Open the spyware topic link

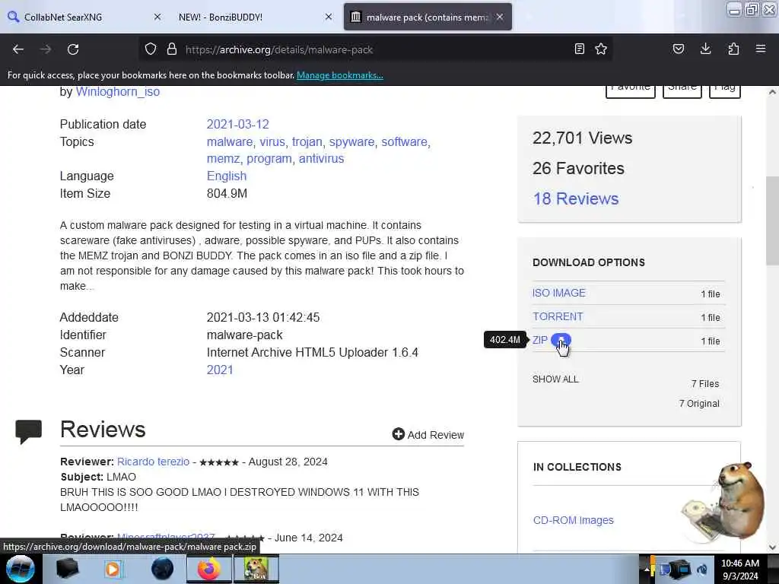point(351,141)
